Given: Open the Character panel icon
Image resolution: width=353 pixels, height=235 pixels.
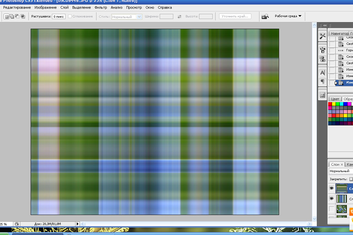Looking at the screenshot, I should coord(322,73).
